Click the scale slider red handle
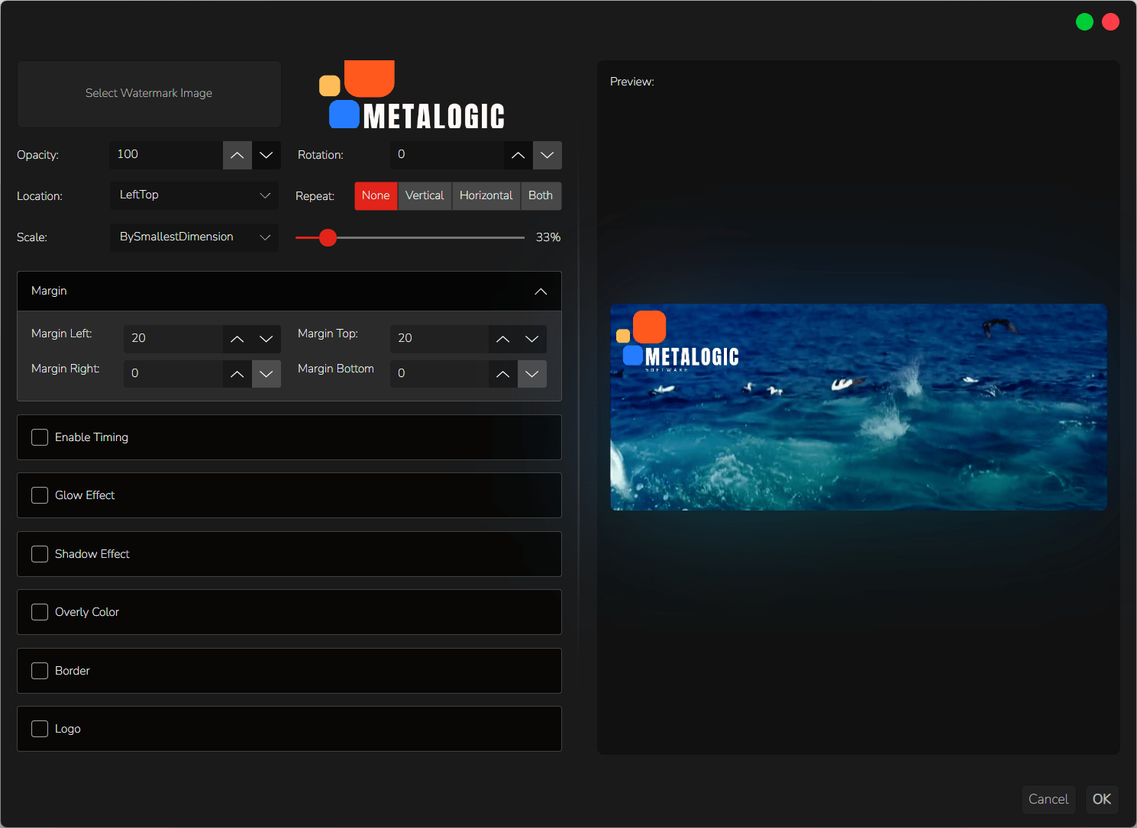This screenshot has width=1137, height=828. (328, 238)
